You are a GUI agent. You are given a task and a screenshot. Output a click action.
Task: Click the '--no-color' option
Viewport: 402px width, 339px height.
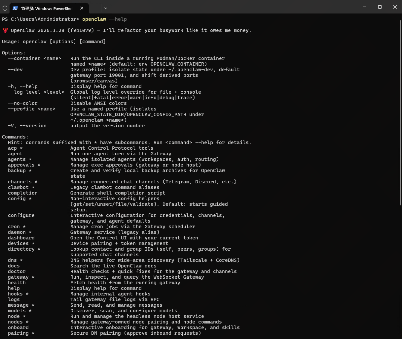point(23,103)
